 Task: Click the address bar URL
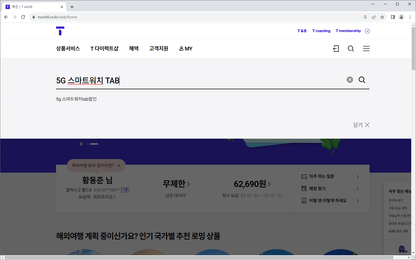[57, 17]
